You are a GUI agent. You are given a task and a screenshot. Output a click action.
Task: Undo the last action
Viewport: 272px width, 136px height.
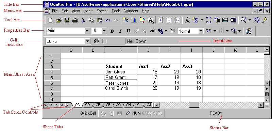(x=108, y=20)
